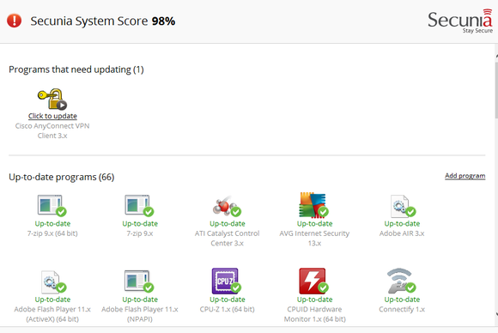
Task: Click the 'Add program' link
Action: [465, 176]
